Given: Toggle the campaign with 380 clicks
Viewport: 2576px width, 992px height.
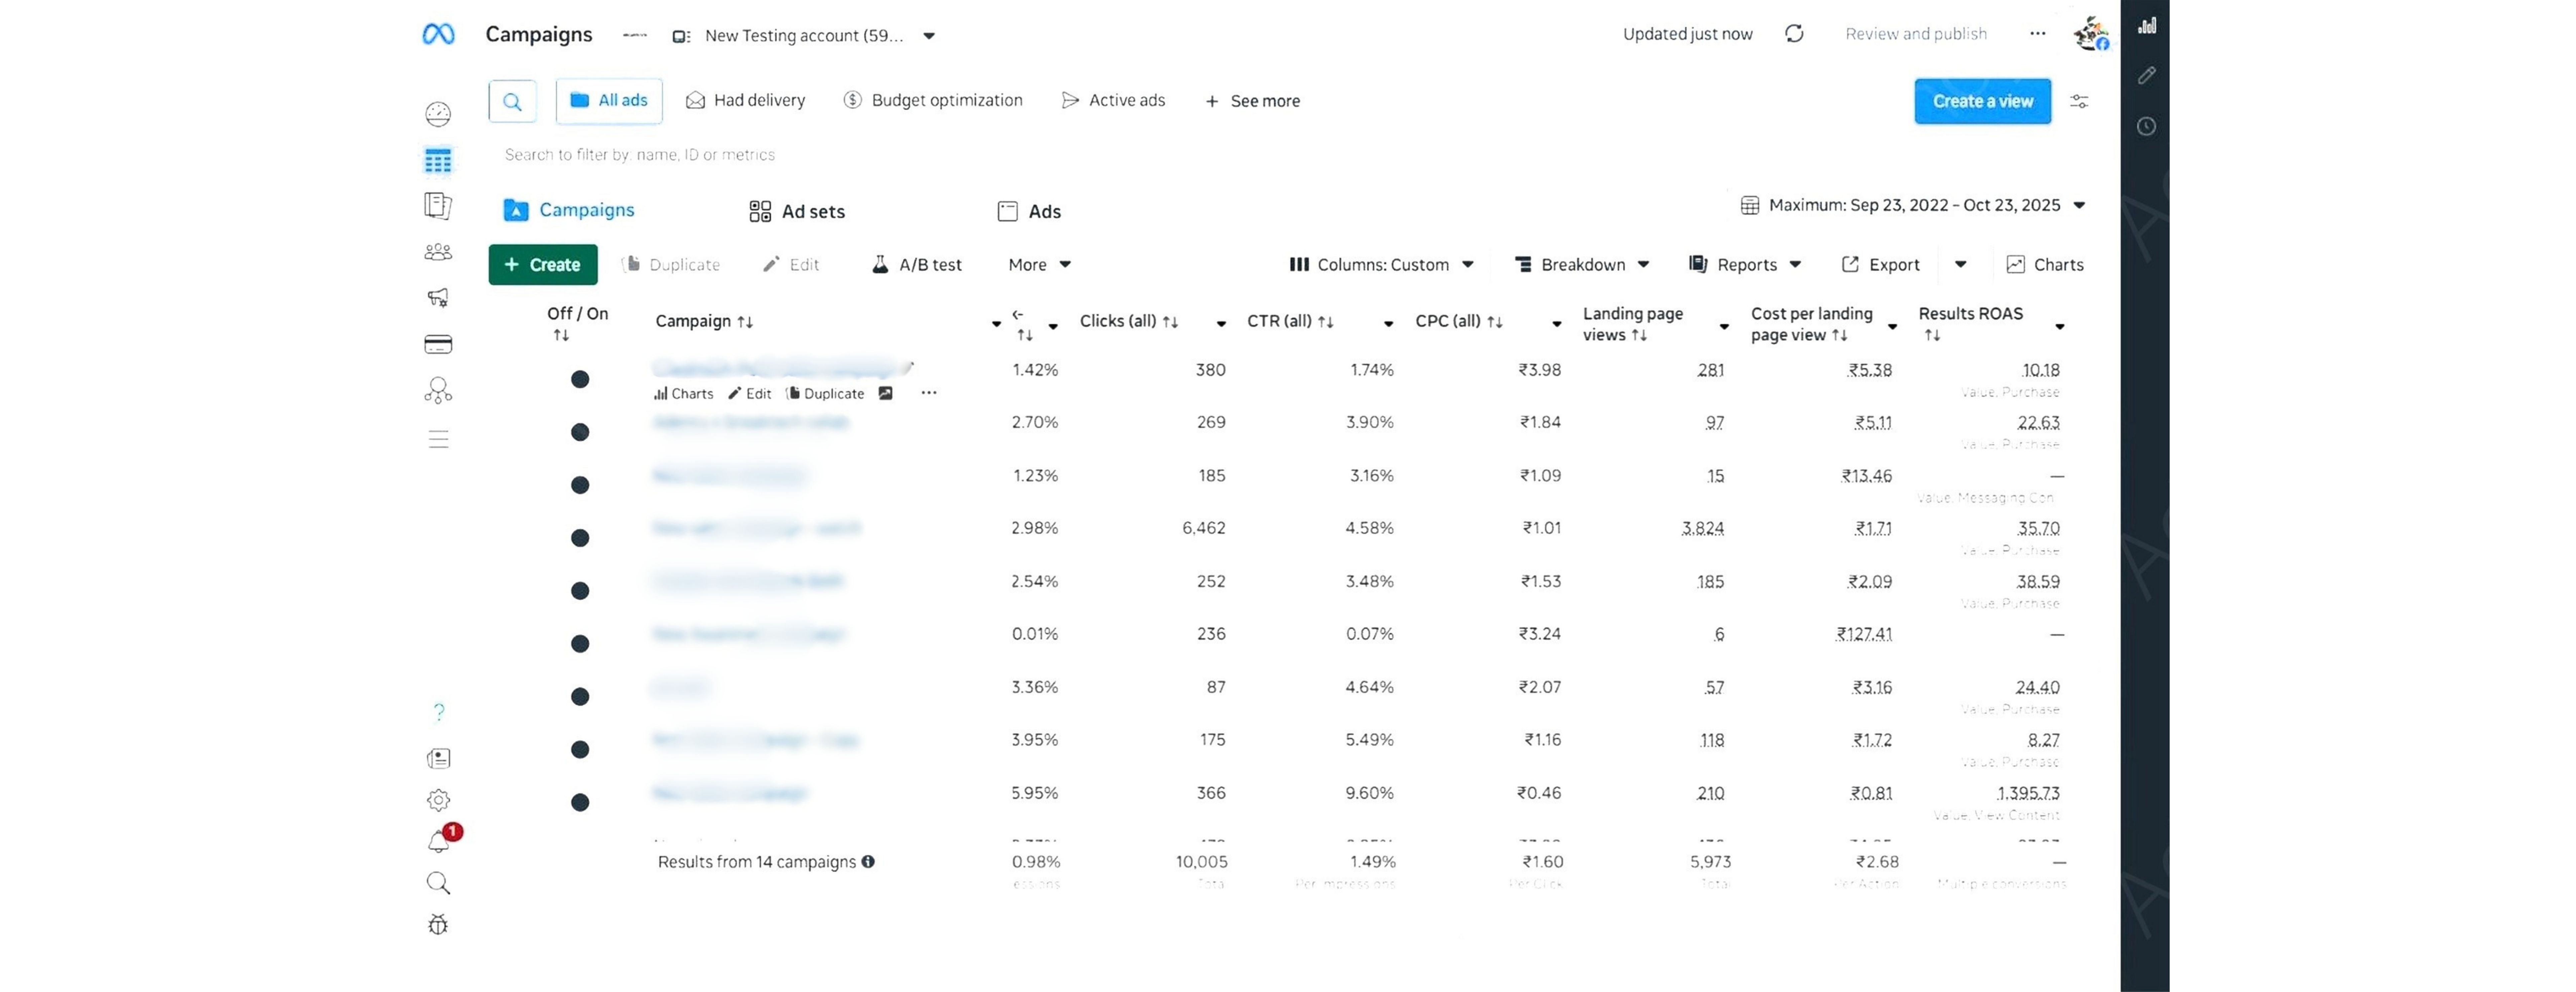Looking at the screenshot, I should point(580,379).
